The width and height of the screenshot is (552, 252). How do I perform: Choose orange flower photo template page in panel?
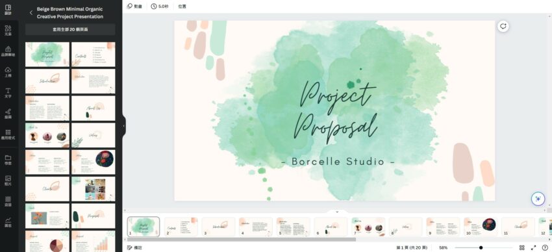[47, 216]
